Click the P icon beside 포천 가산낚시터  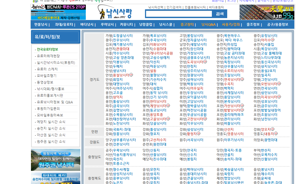[242, 106]
